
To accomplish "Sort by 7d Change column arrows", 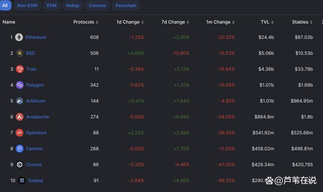I will point(188,22).
